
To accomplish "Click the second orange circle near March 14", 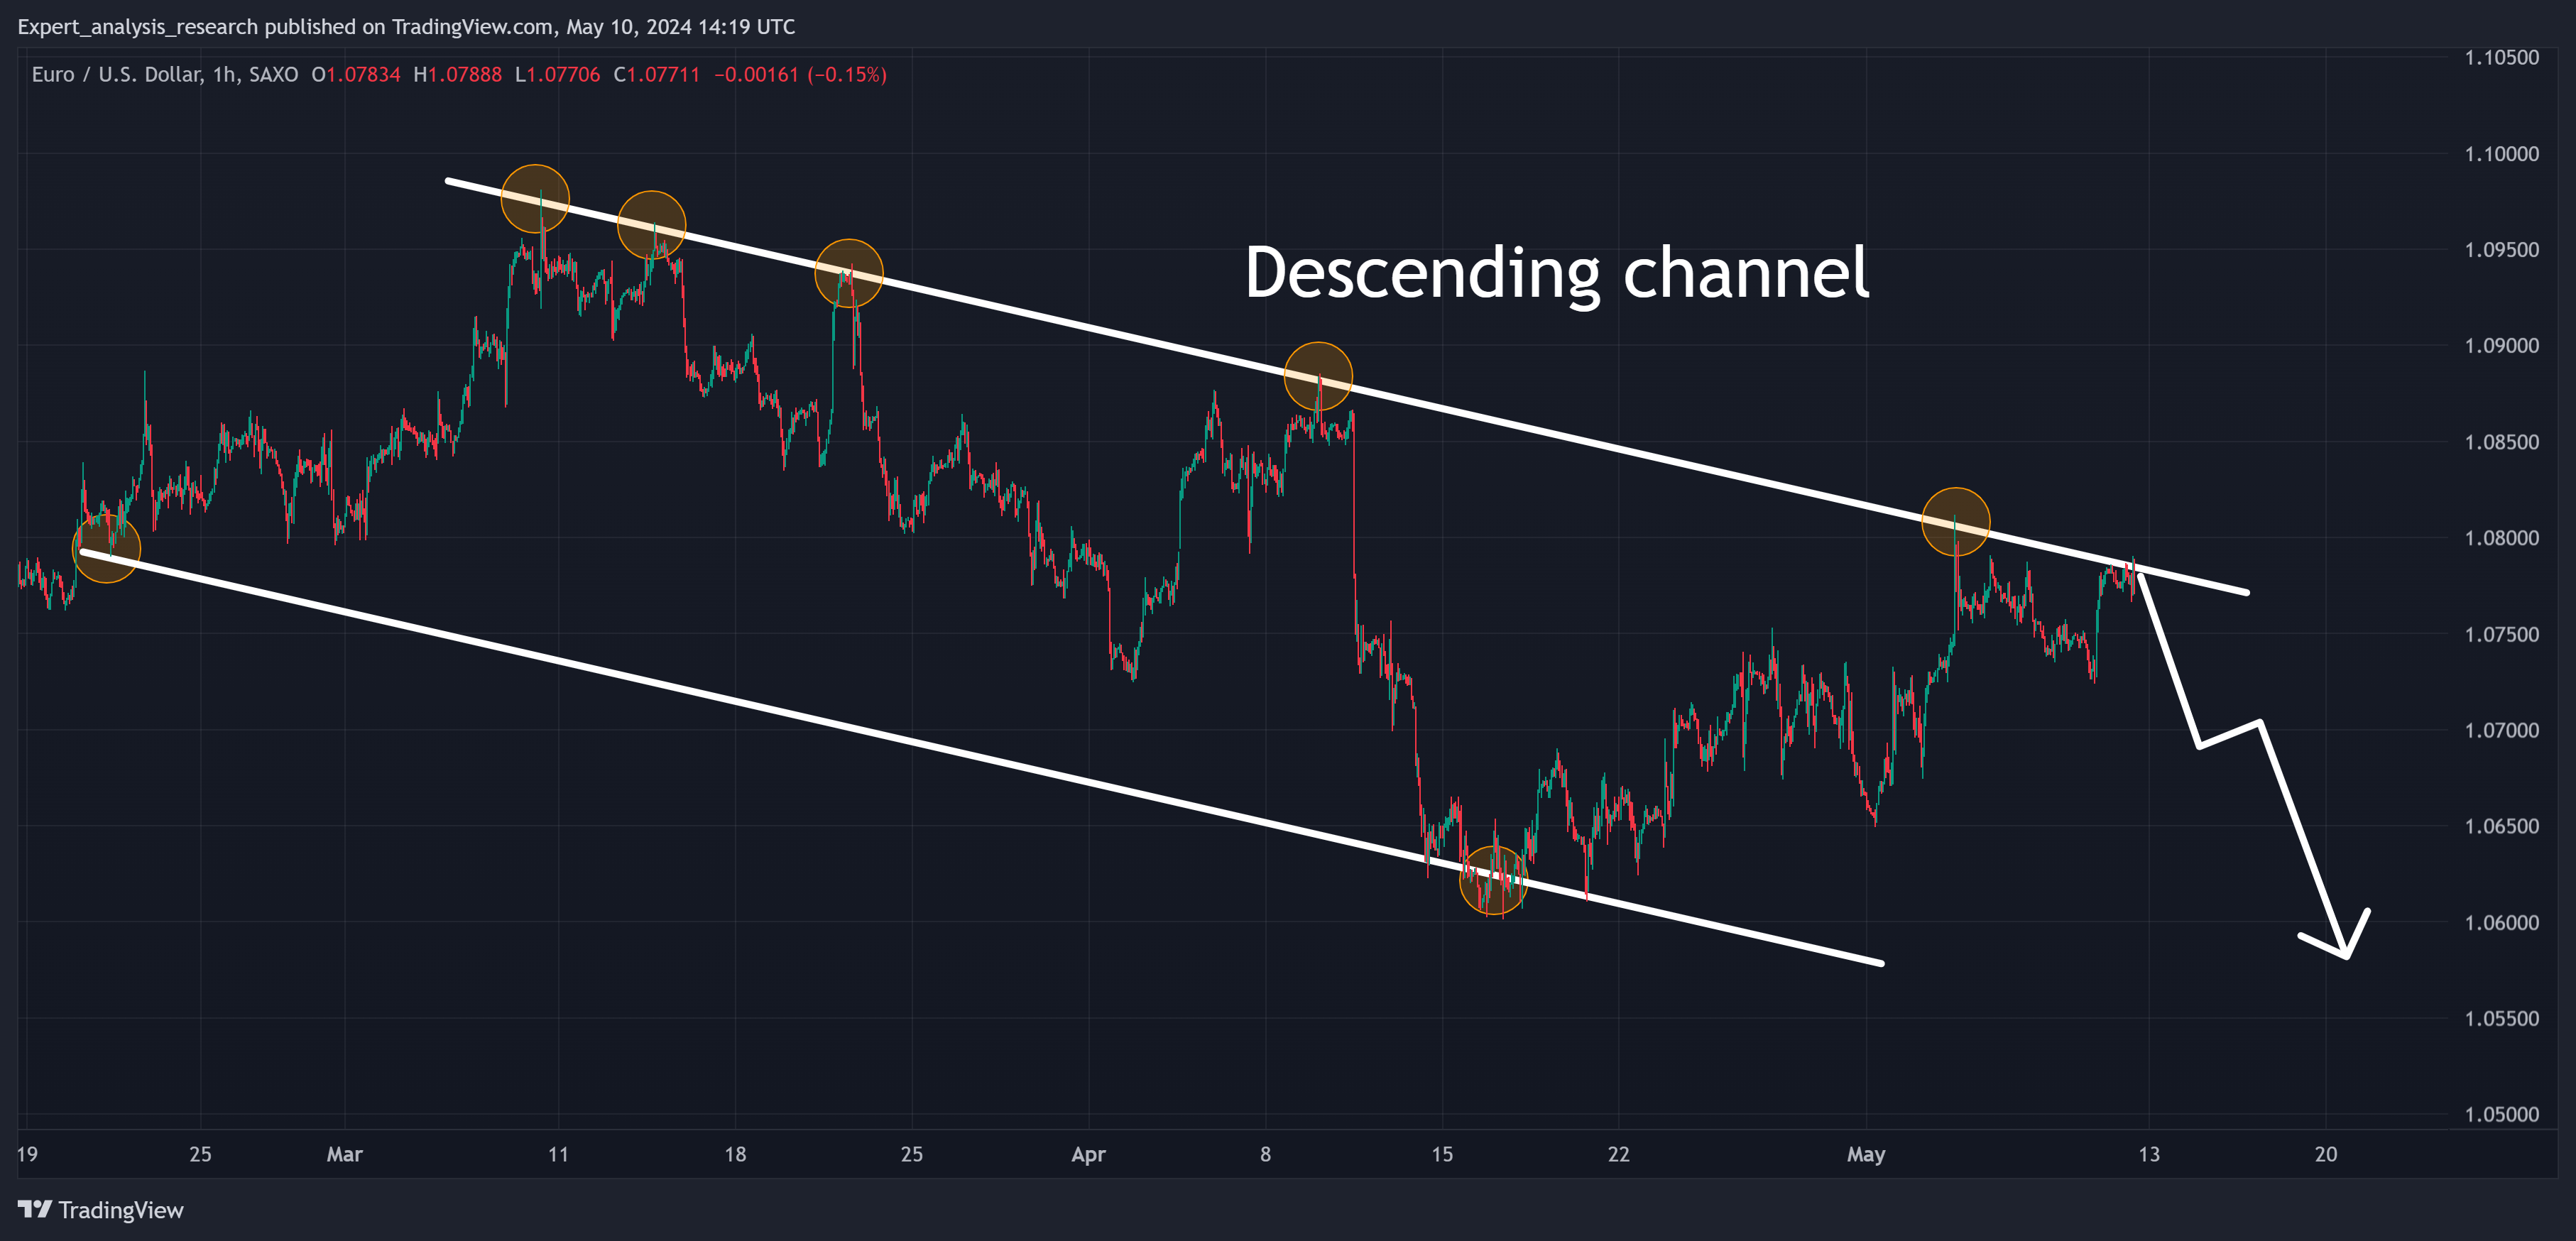I will tap(651, 225).
